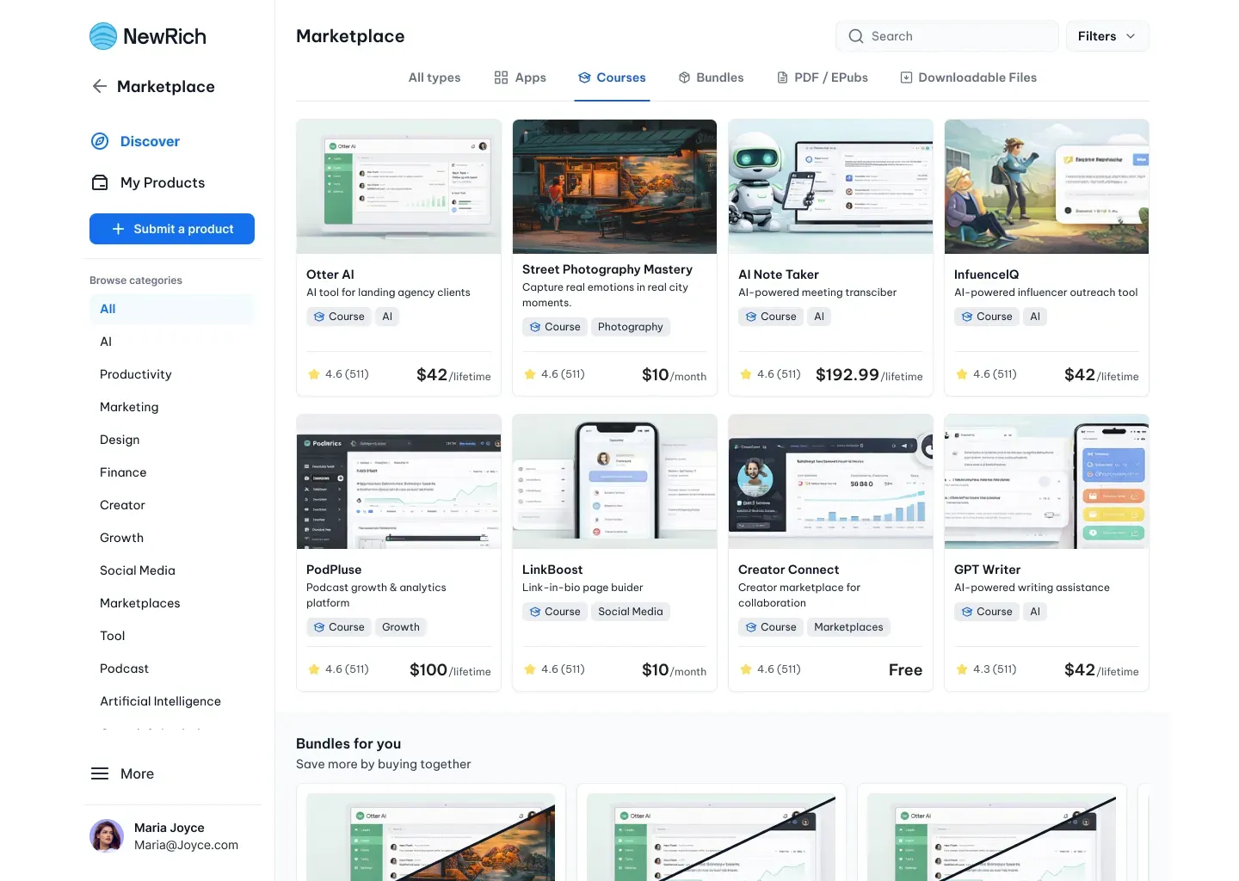Click the star icon on the AI Note Taker card

(746, 374)
